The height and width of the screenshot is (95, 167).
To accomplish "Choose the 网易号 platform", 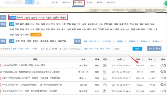I will (x=63, y=18).
